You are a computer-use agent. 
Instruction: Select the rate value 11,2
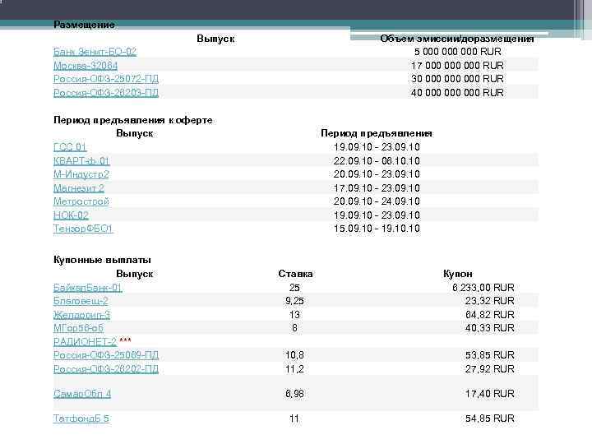click(x=294, y=369)
